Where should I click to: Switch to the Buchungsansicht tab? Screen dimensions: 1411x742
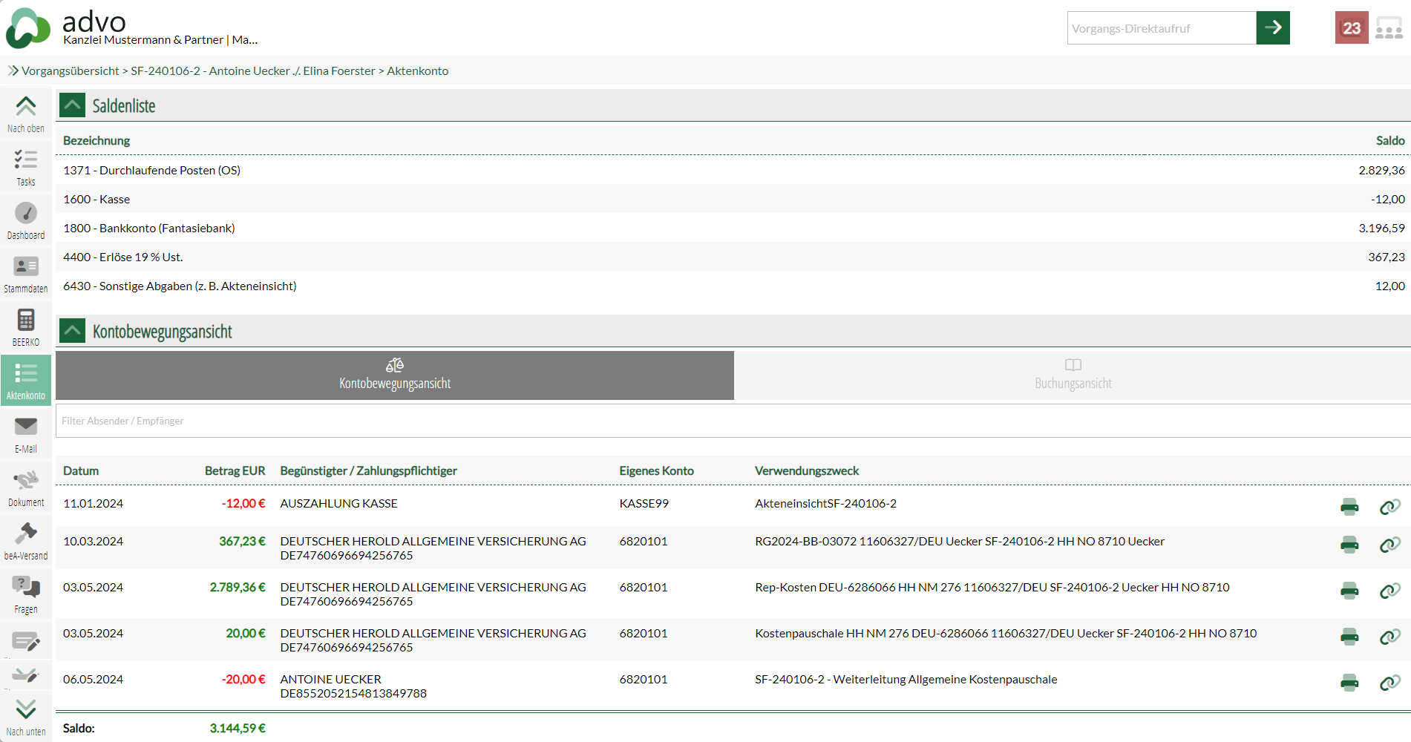tap(1073, 375)
